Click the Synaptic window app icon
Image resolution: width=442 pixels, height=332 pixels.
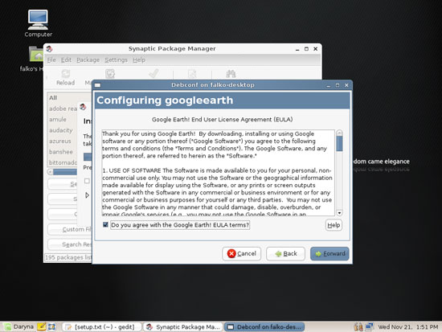point(49,49)
